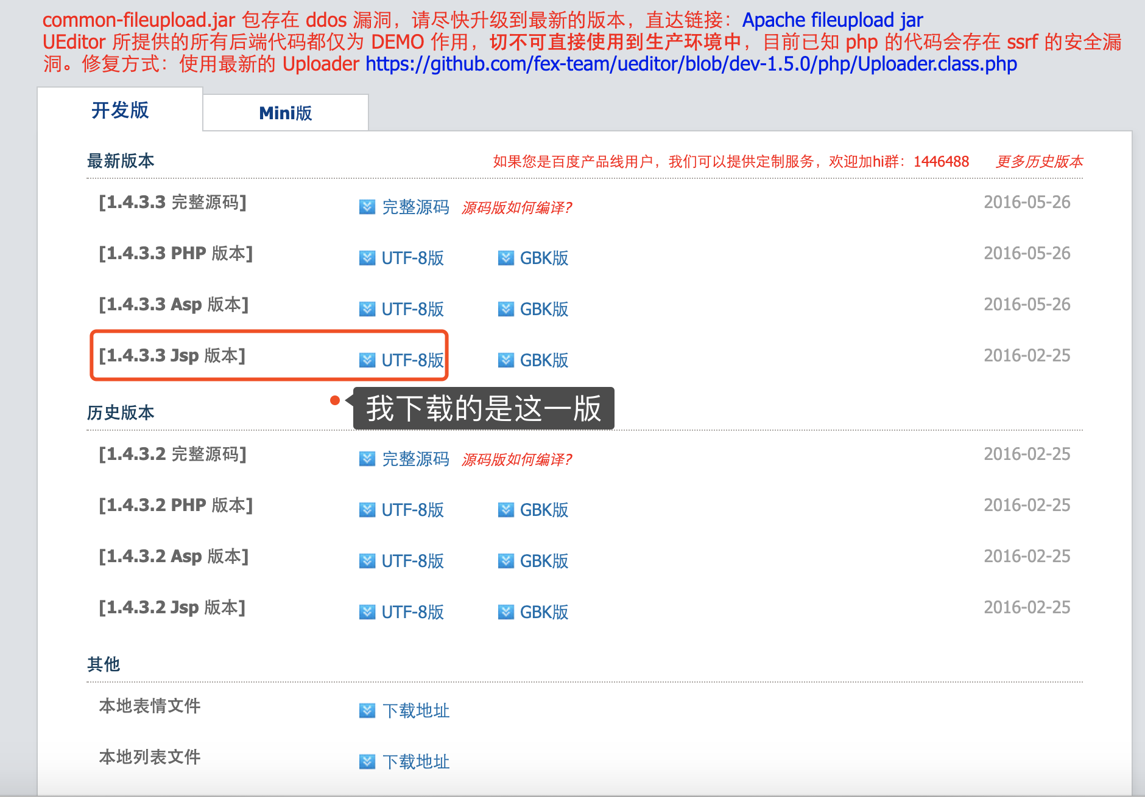Select the [1.4.3.3 Jsp 版本] label

point(172,355)
